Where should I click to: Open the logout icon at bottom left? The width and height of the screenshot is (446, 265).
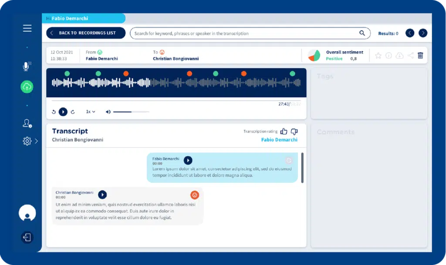[27, 238]
